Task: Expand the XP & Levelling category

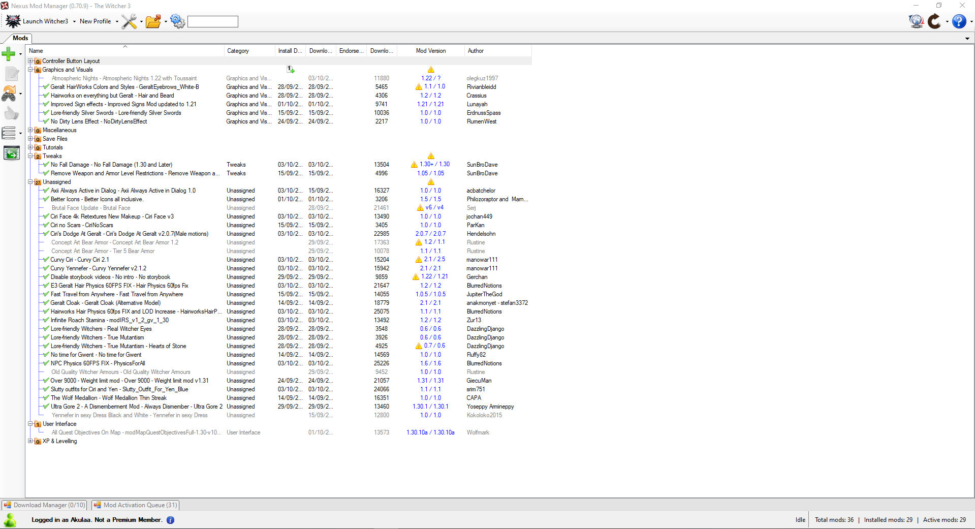Action: pyautogui.click(x=30, y=441)
